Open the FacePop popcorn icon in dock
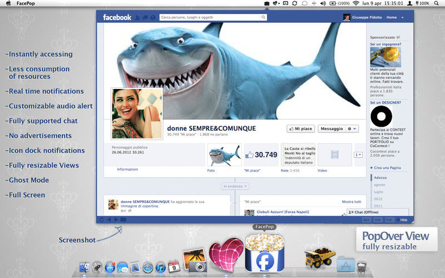Screen dimensions: 445x278 coord(265,253)
